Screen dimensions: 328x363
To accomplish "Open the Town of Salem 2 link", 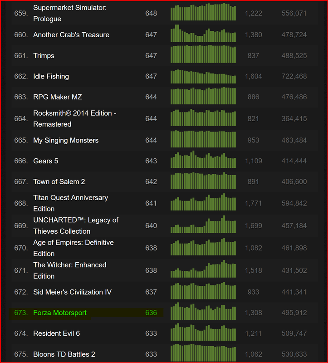I will click(59, 181).
